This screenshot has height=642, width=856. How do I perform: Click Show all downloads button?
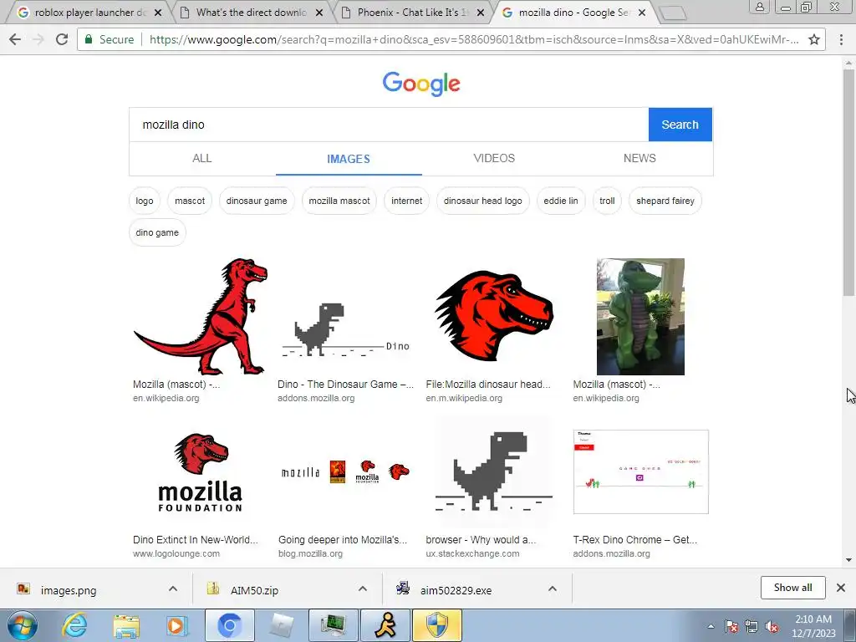tap(792, 588)
